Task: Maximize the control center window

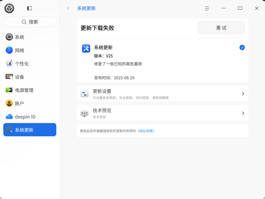Action: 240,8
